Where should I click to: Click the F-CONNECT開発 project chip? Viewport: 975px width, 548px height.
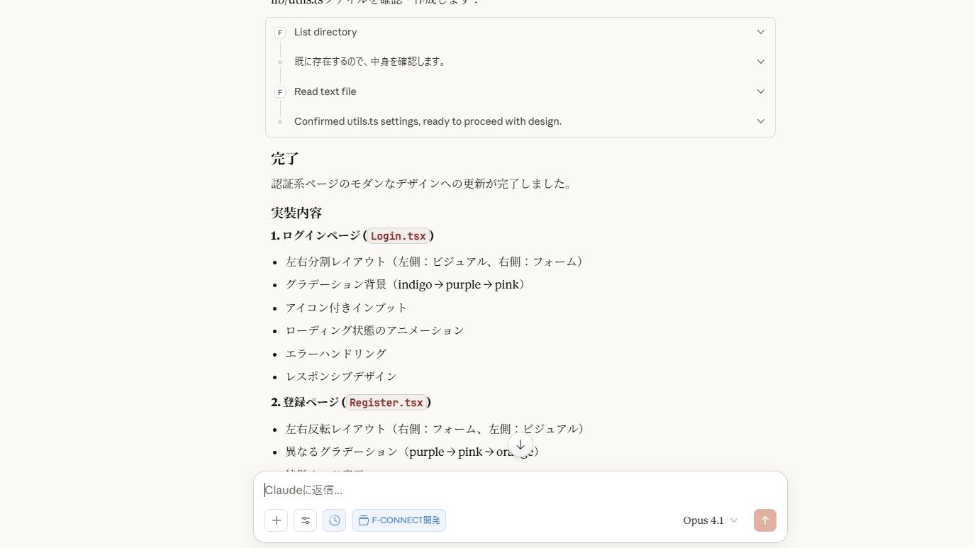pyautogui.click(x=399, y=520)
